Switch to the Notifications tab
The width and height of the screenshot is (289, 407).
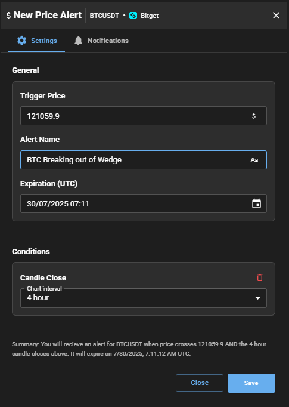(x=101, y=41)
